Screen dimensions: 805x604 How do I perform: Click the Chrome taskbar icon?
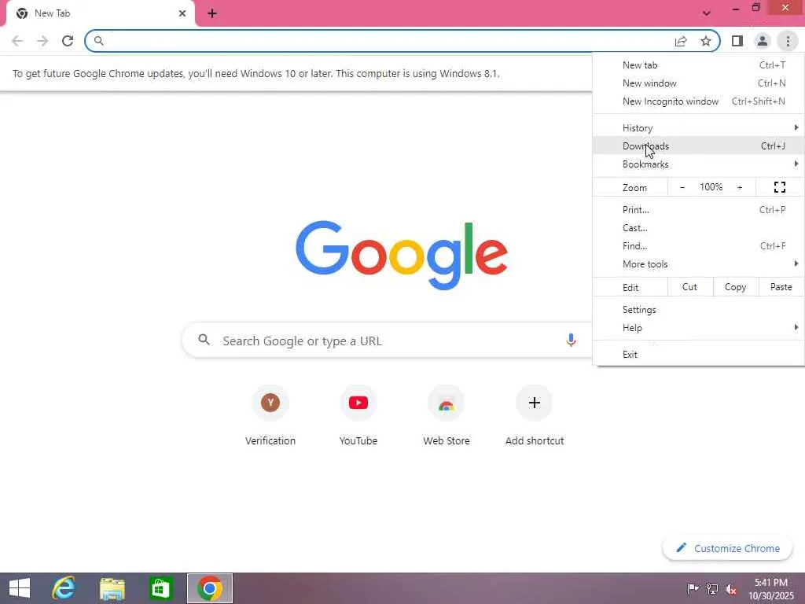[x=209, y=588]
